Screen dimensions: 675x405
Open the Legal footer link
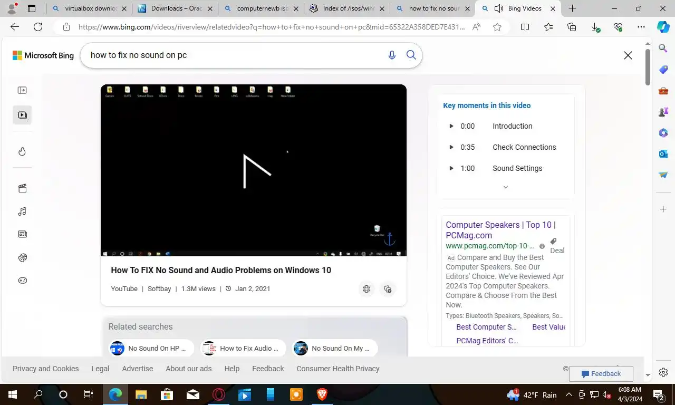[100, 369]
